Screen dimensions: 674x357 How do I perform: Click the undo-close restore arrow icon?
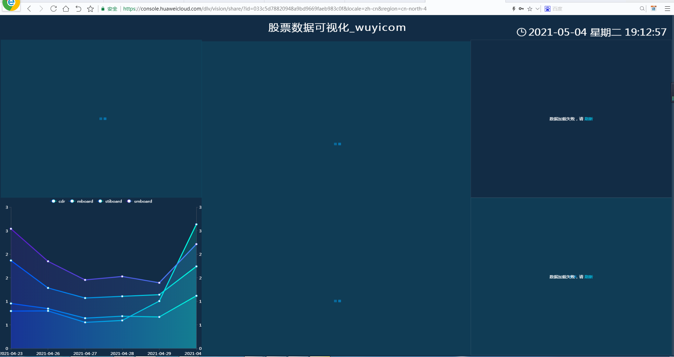(x=78, y=9)
